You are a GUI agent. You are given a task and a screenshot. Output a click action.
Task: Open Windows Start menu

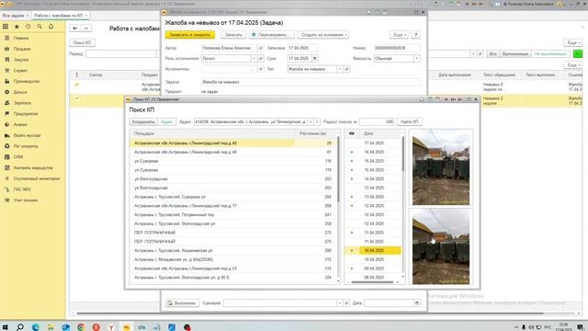click(x=6, y=327)
